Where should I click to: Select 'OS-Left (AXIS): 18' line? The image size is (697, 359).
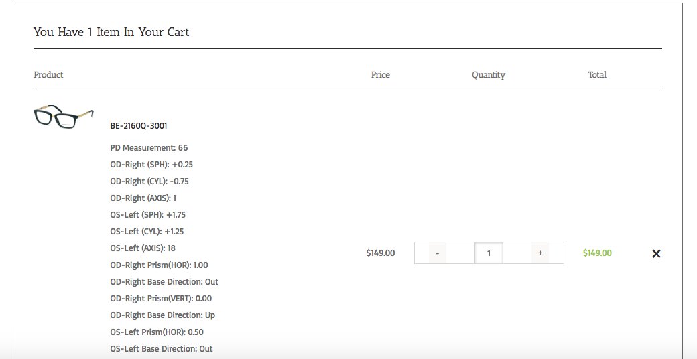click(143, 248)
